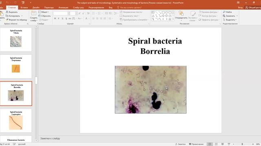Click the Tell me search field
261x146 pixels.
click(129, 7)
